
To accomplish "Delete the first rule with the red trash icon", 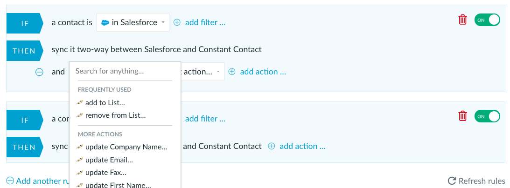I will coord(462,20).
